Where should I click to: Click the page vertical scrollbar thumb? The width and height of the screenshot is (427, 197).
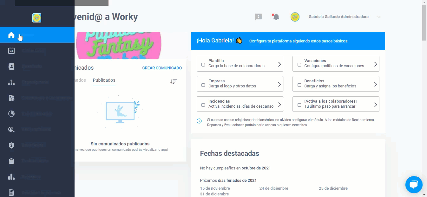(x=424, y=23)
